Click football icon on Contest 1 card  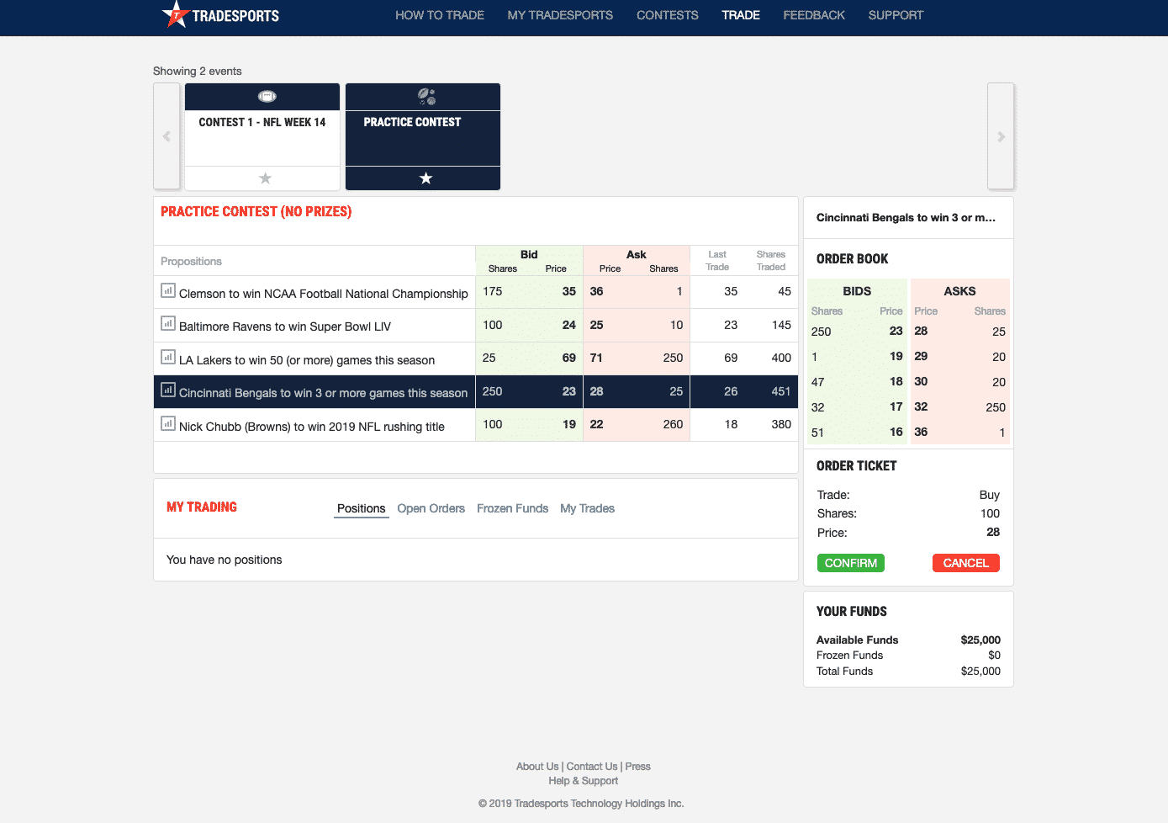267,97
